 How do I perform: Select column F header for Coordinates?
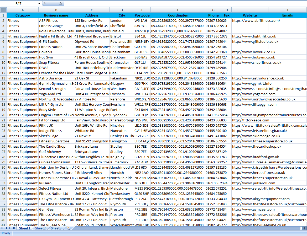click(x=178, y=10)
